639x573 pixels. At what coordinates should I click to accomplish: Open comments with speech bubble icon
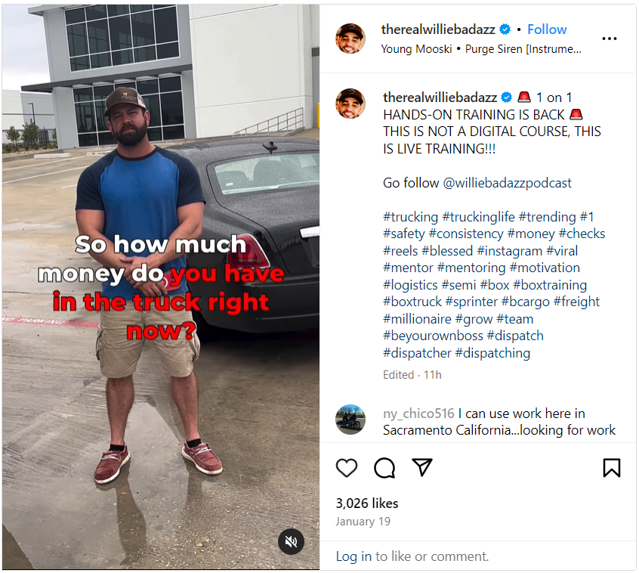384,468
